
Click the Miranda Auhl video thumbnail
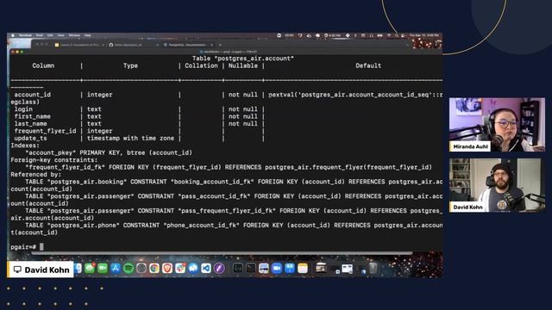click(497, 124)
